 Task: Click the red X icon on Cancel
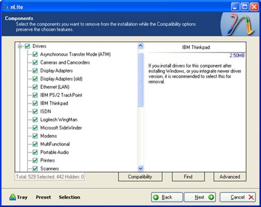[x=252, y=197]
